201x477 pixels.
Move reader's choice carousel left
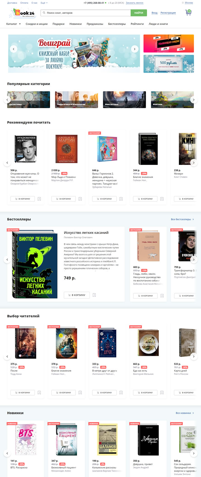pyautogui.click(x=7, y=356)
